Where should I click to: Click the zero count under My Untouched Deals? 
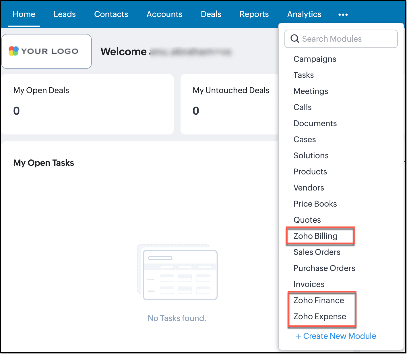[x=196, y=111]
